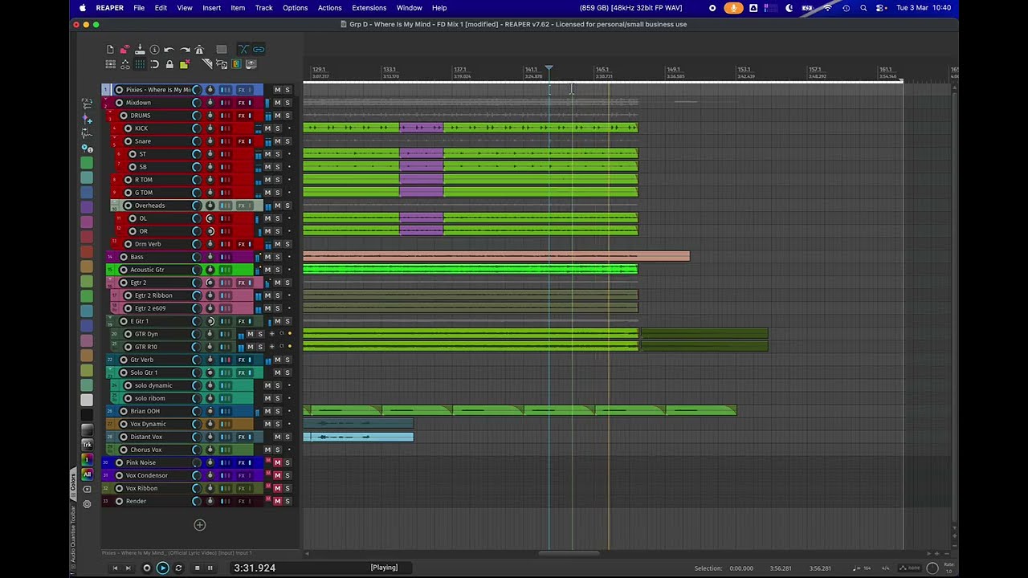Mute the Bass track
Image resolution: width=1028 pixels, height=578 pixels.
coord(268,257)
